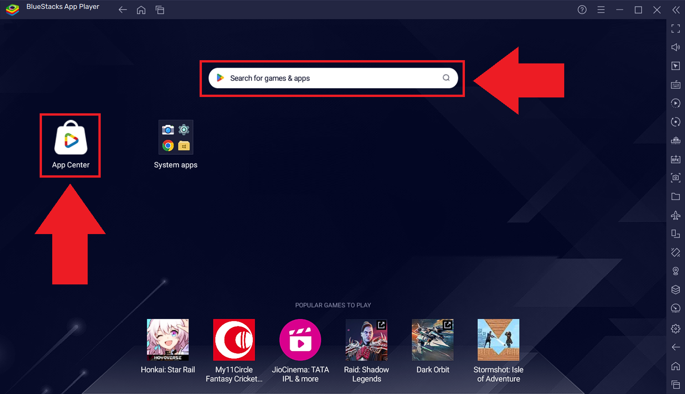
Task: Open the macro recorder icon
Action: click(x=675, y=103)
